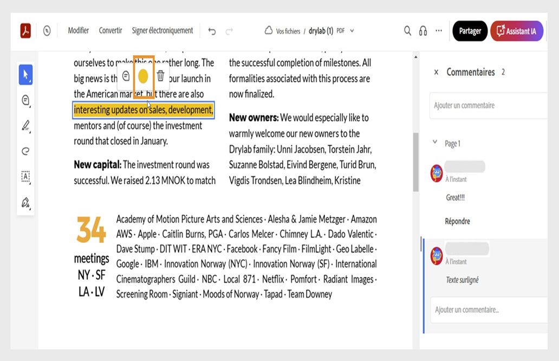Open the Fill and sign tool
Image resolution: width=559 pixels, height=361 pixels.
(25, 202)
